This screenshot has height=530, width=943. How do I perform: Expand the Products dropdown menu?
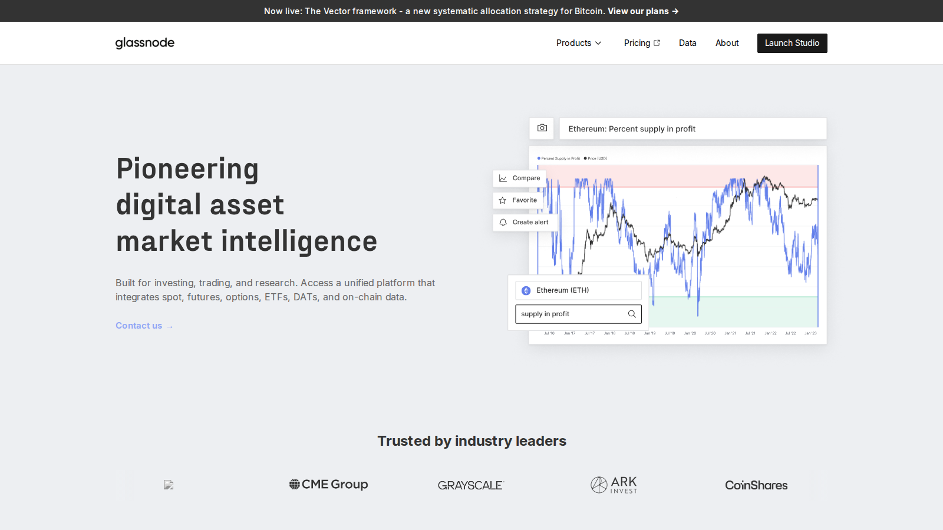coord(579,43)
